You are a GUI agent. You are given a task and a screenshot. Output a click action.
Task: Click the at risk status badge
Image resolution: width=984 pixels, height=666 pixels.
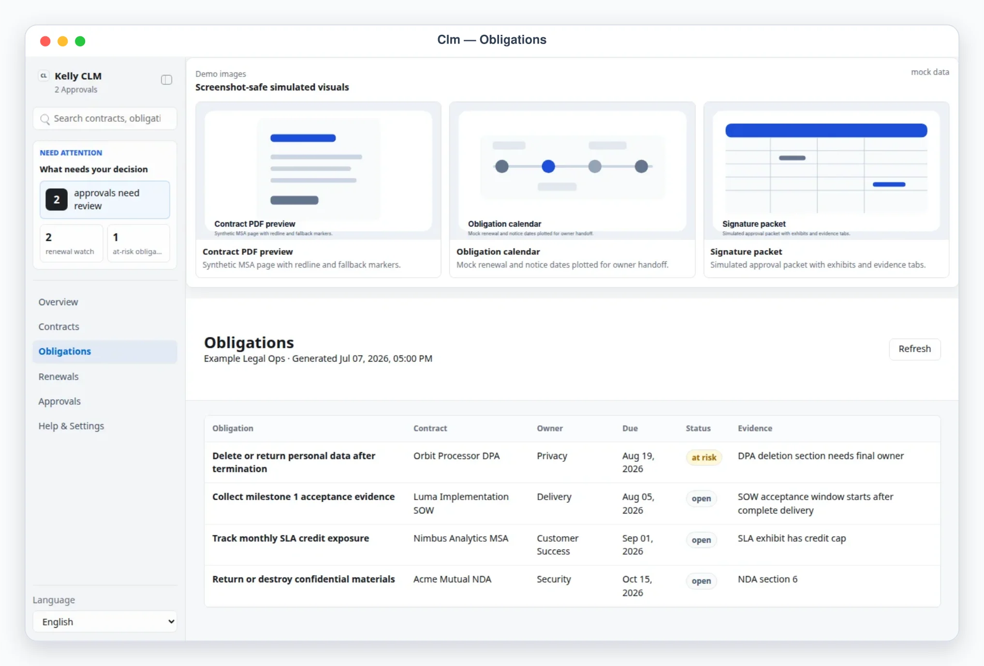704,457
